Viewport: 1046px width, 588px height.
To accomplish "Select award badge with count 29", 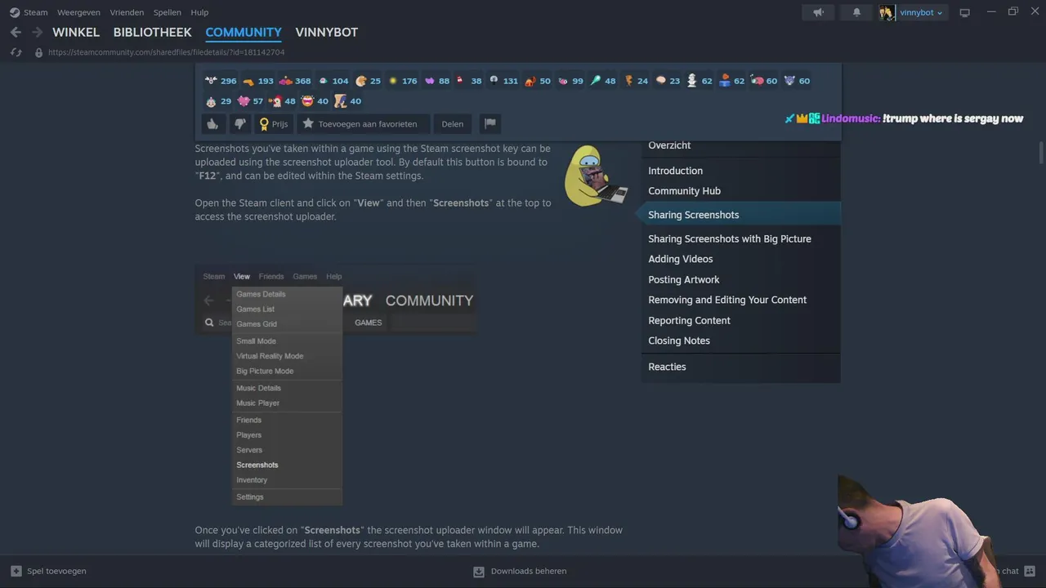I will point(218,101).
